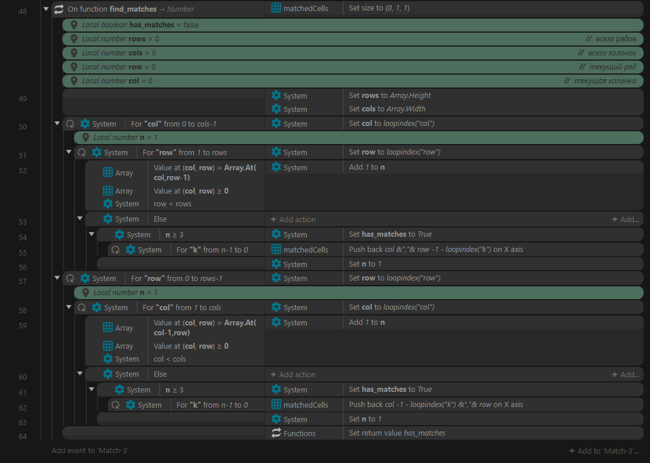Select the 'row < rows' condition text
The width and height of the screenshot is (650, 463).
point(173,204)
